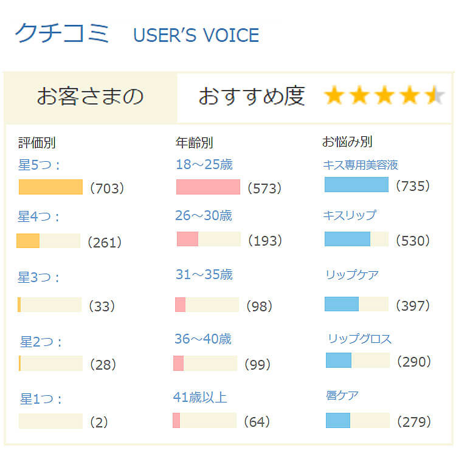
Task: Open the リップグロス concern link
Action: coord(360,339)
